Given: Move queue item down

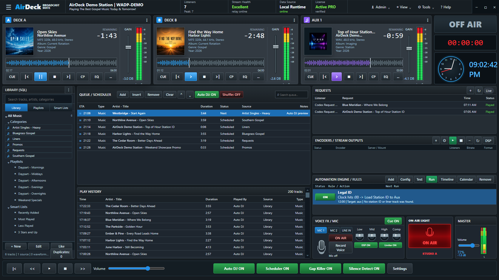Looking at the screenshot, I should tap(190, 95).
